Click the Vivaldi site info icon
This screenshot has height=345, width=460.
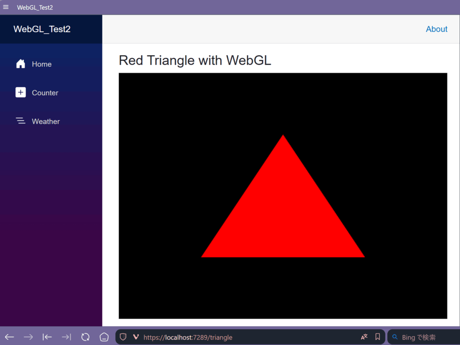pos(136,337)
